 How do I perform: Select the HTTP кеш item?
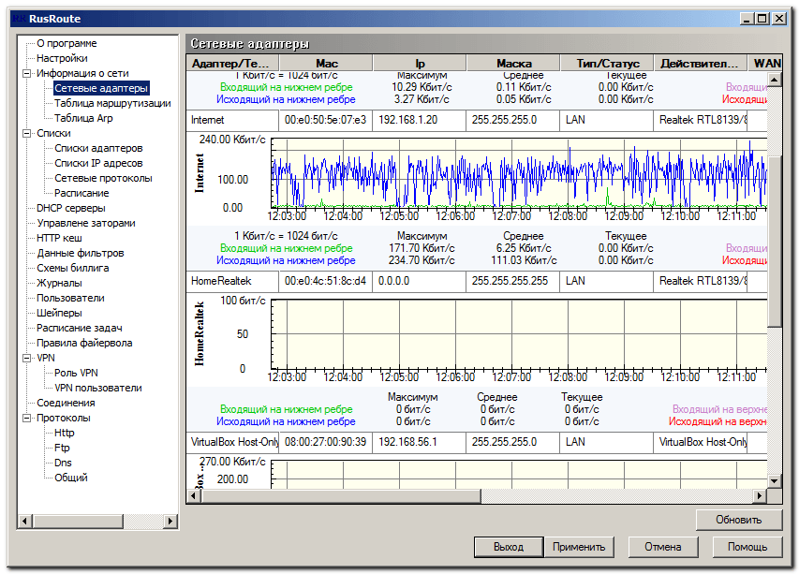(x=60, y=238)
